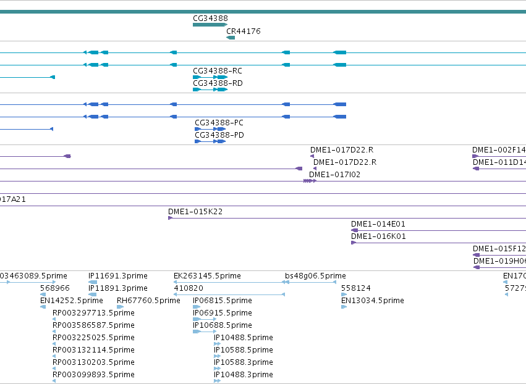
Task: Click the IP06915.5prime EST label
Action: [x=223, y=313]
